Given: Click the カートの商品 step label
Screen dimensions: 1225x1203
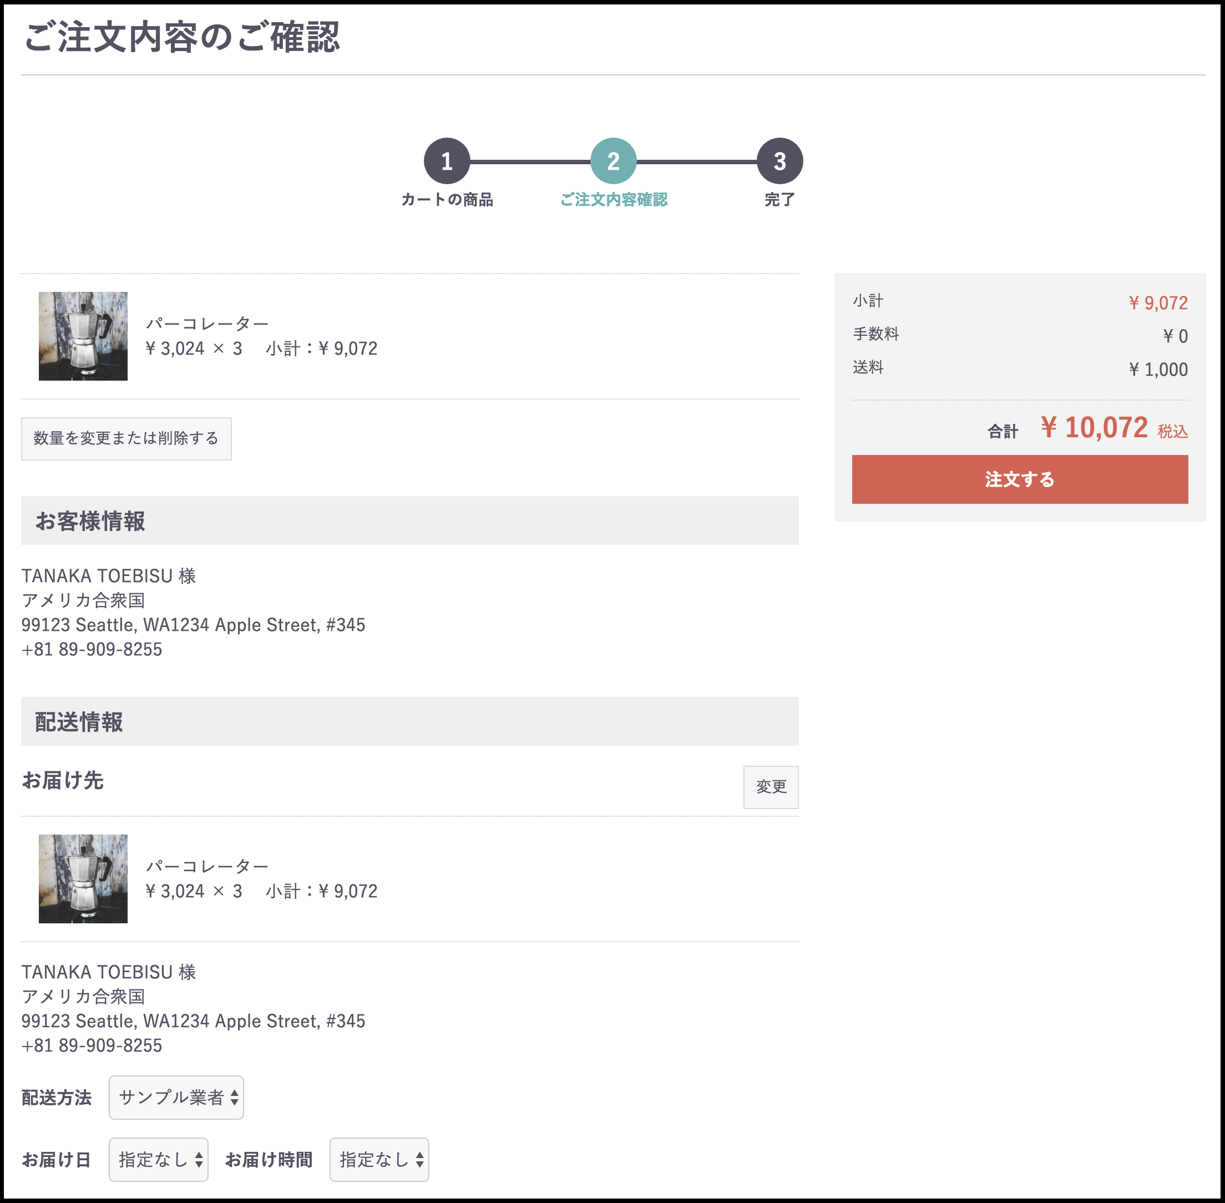Looking at the screenshot, I should pyautogui.click(x=447, y=200).
